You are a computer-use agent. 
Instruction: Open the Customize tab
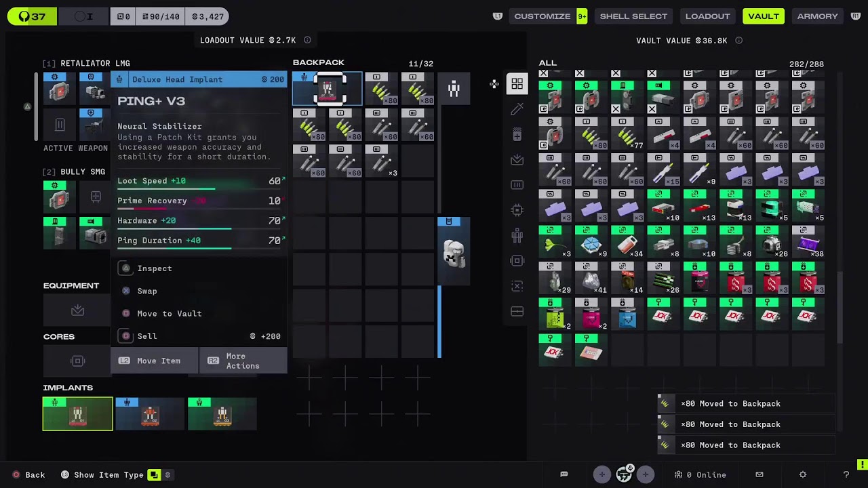542,16
